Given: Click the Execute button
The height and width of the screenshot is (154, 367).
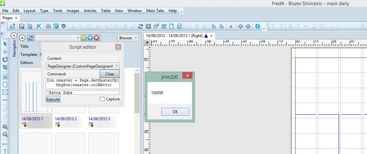Looking at the screenshot, I should point(53,99).
